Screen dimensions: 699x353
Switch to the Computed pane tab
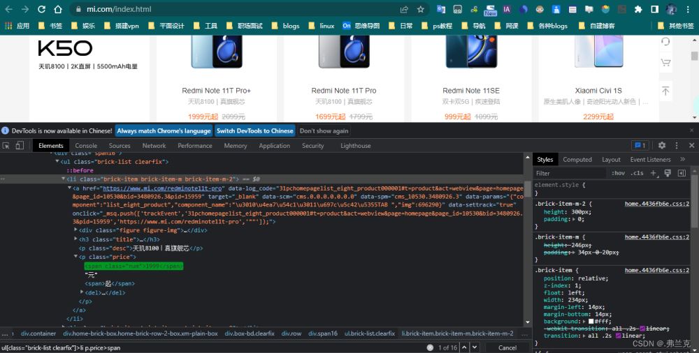[x=577, y=159]
